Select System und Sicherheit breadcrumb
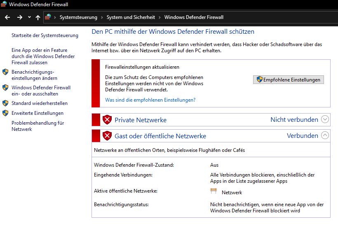The image size is (338, 228). click(131, 17)
